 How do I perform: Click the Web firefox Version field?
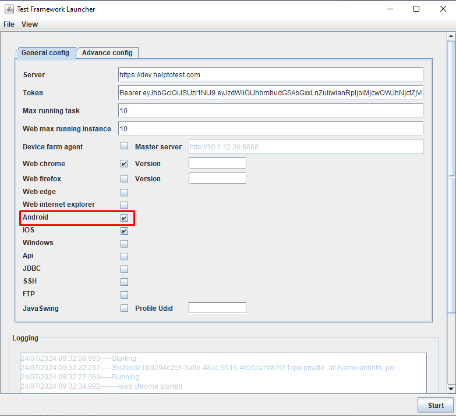[x=218, y=178]
